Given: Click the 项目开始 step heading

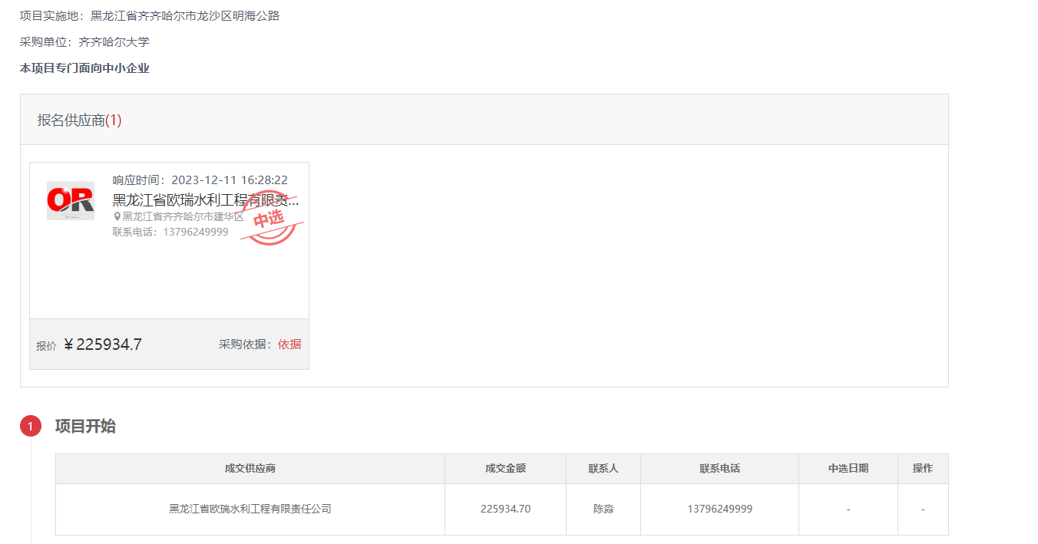Looking at the screenshot, I should tap(85, 427).
